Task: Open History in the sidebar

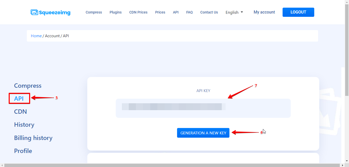Action: click(24, 125)
